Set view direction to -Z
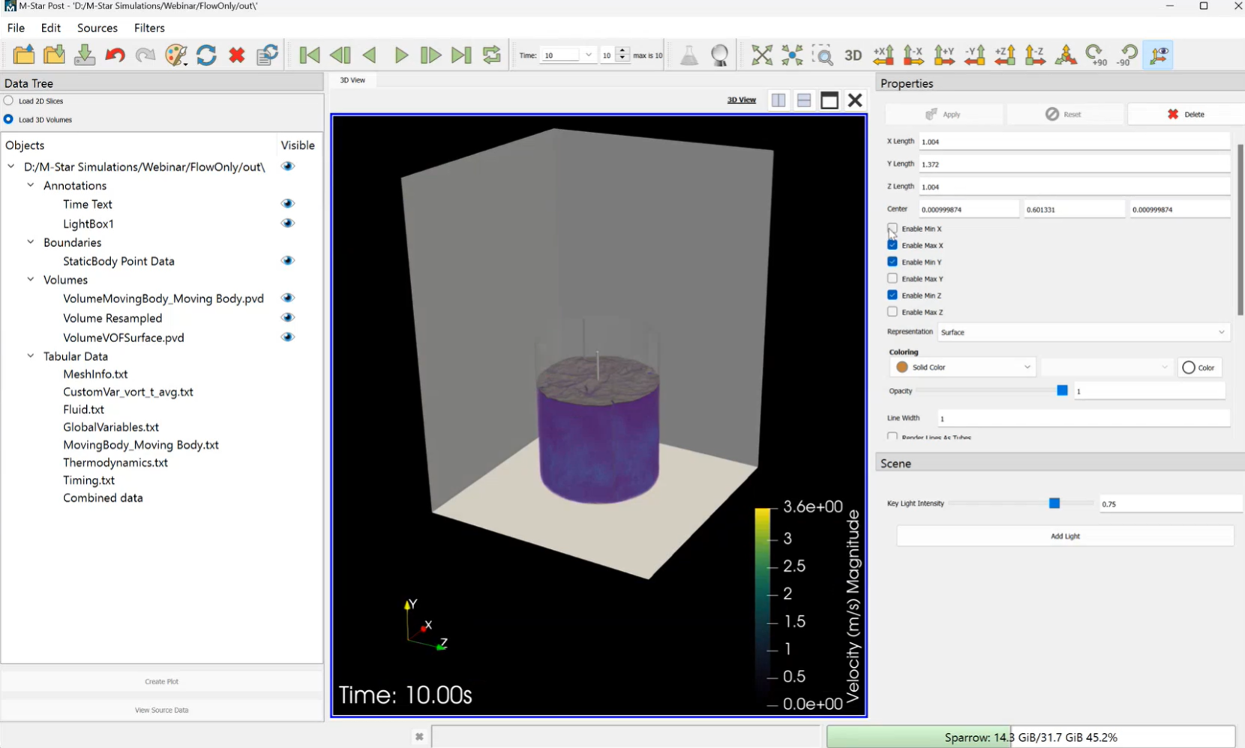The width and height of the screenshot is (1245, 748). point(1035,55)
